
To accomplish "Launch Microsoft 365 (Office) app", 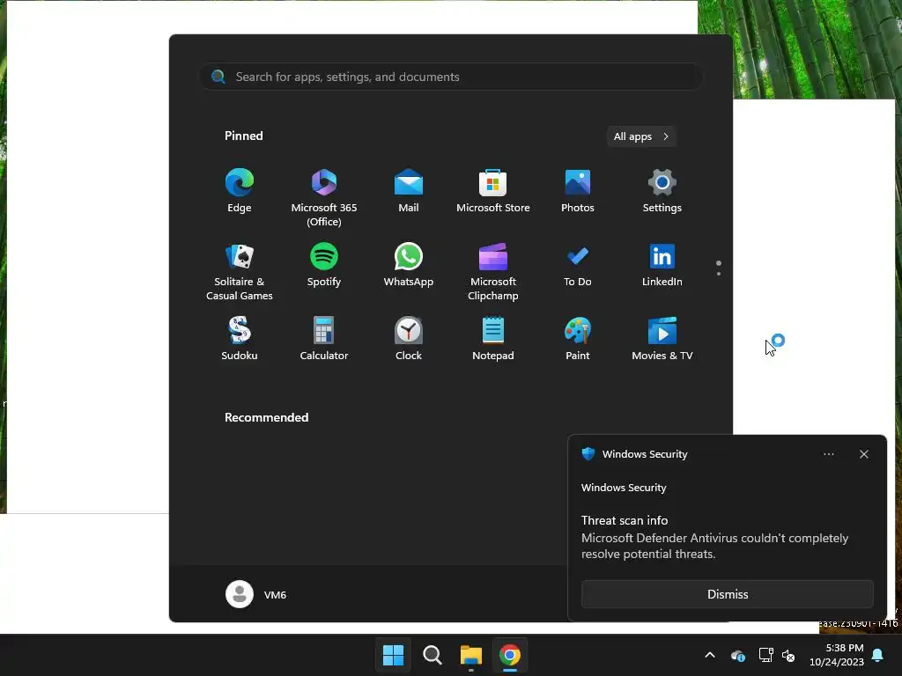I will (x=324, y=197).
